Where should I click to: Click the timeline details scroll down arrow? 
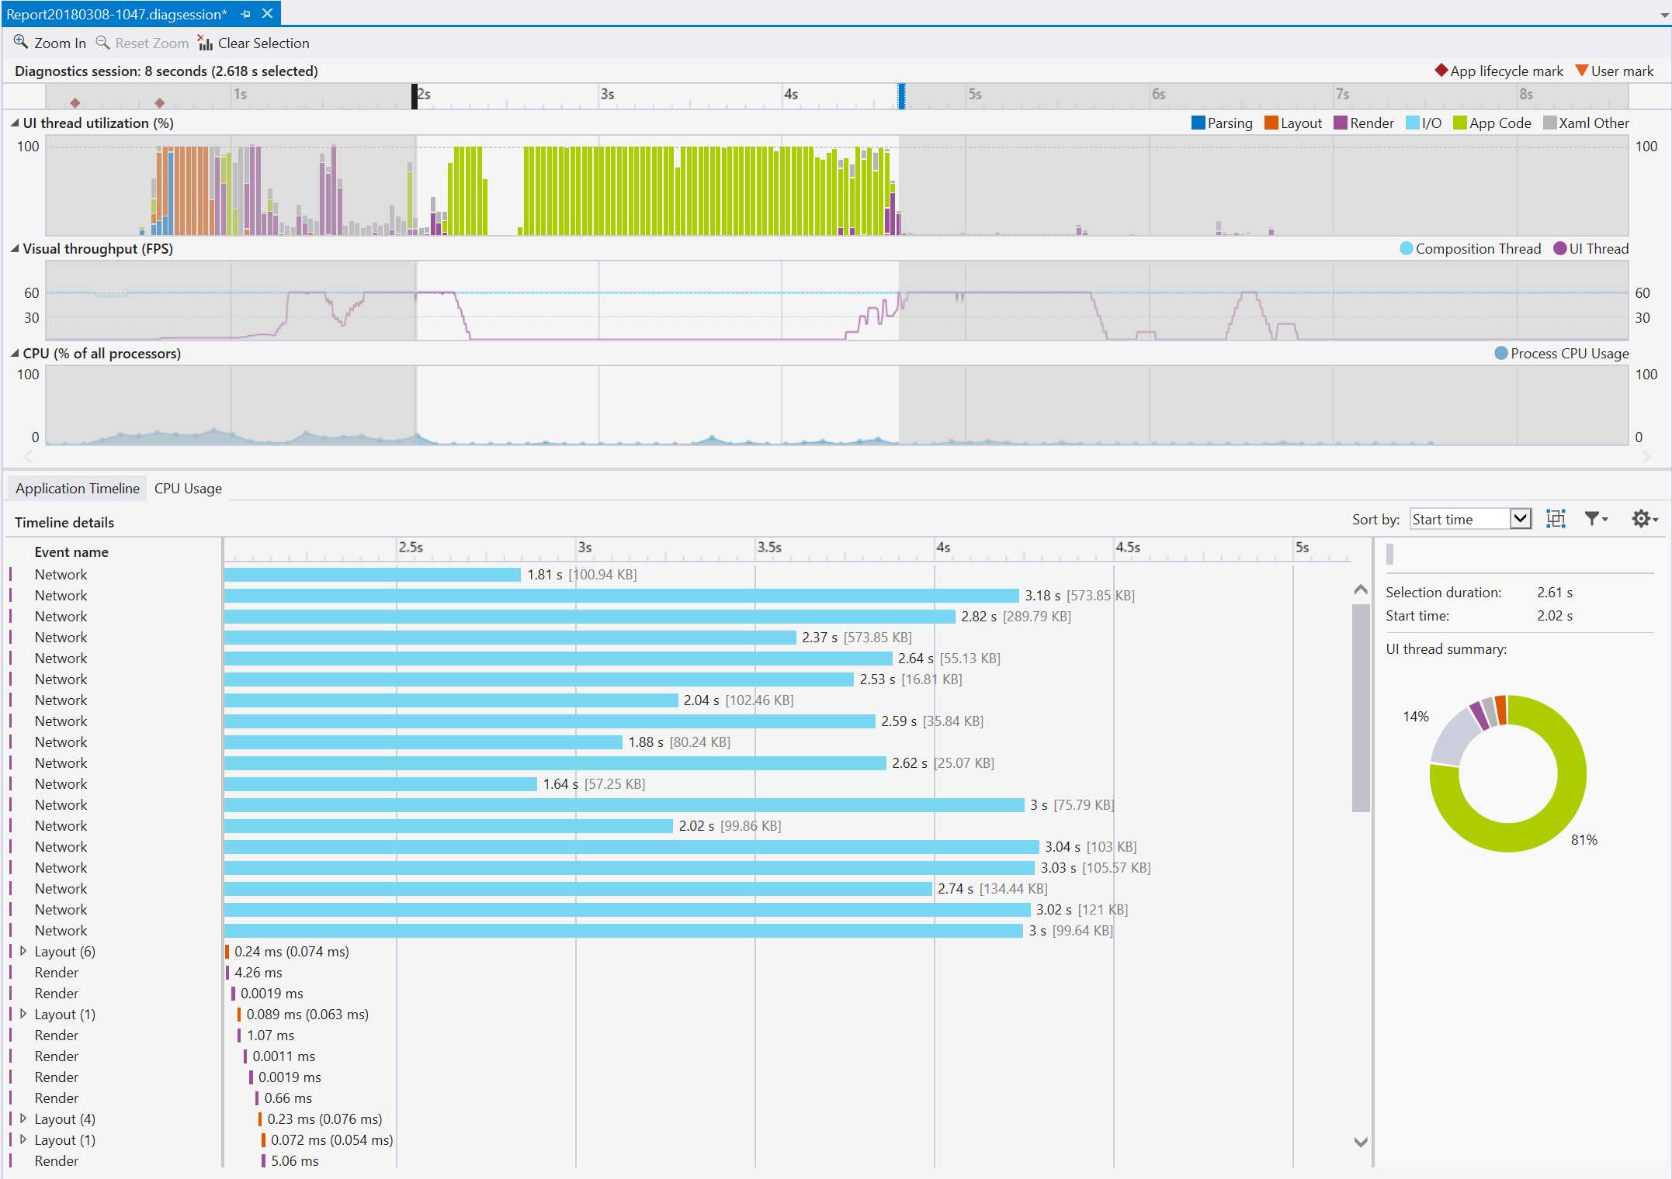click(1361, 1142)
